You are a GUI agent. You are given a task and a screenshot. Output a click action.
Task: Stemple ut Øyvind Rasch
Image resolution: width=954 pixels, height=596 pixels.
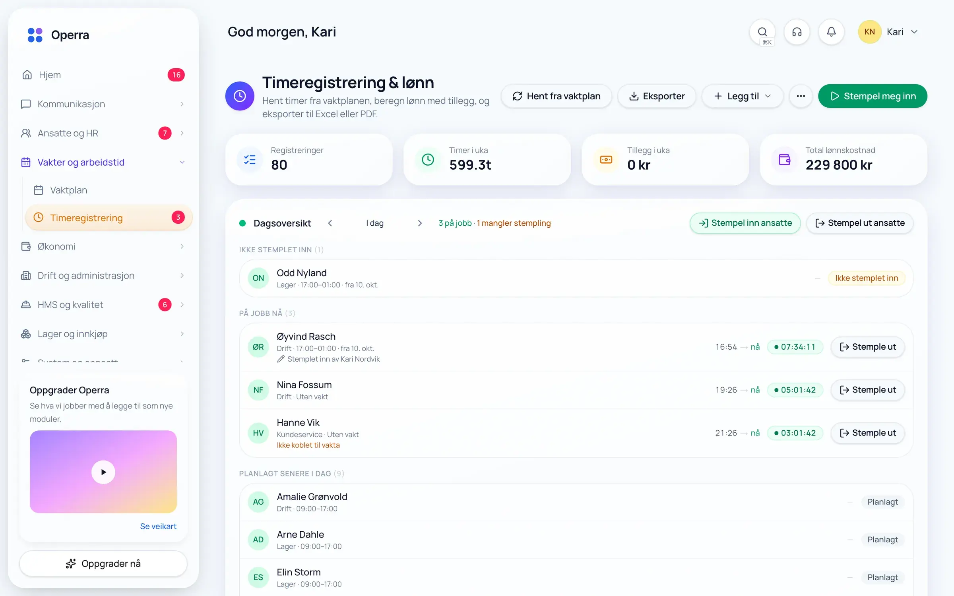[868, 347]
